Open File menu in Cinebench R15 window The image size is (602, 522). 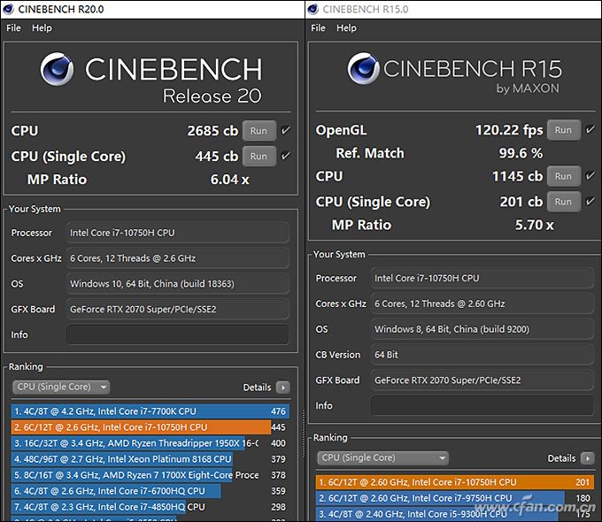coord(318,28)
